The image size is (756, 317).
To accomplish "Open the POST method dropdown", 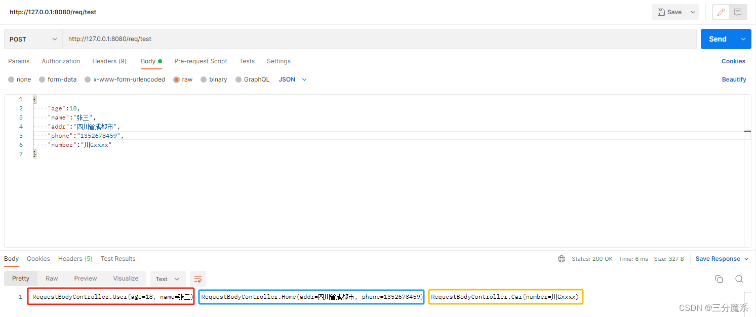I will coord(33,39).
